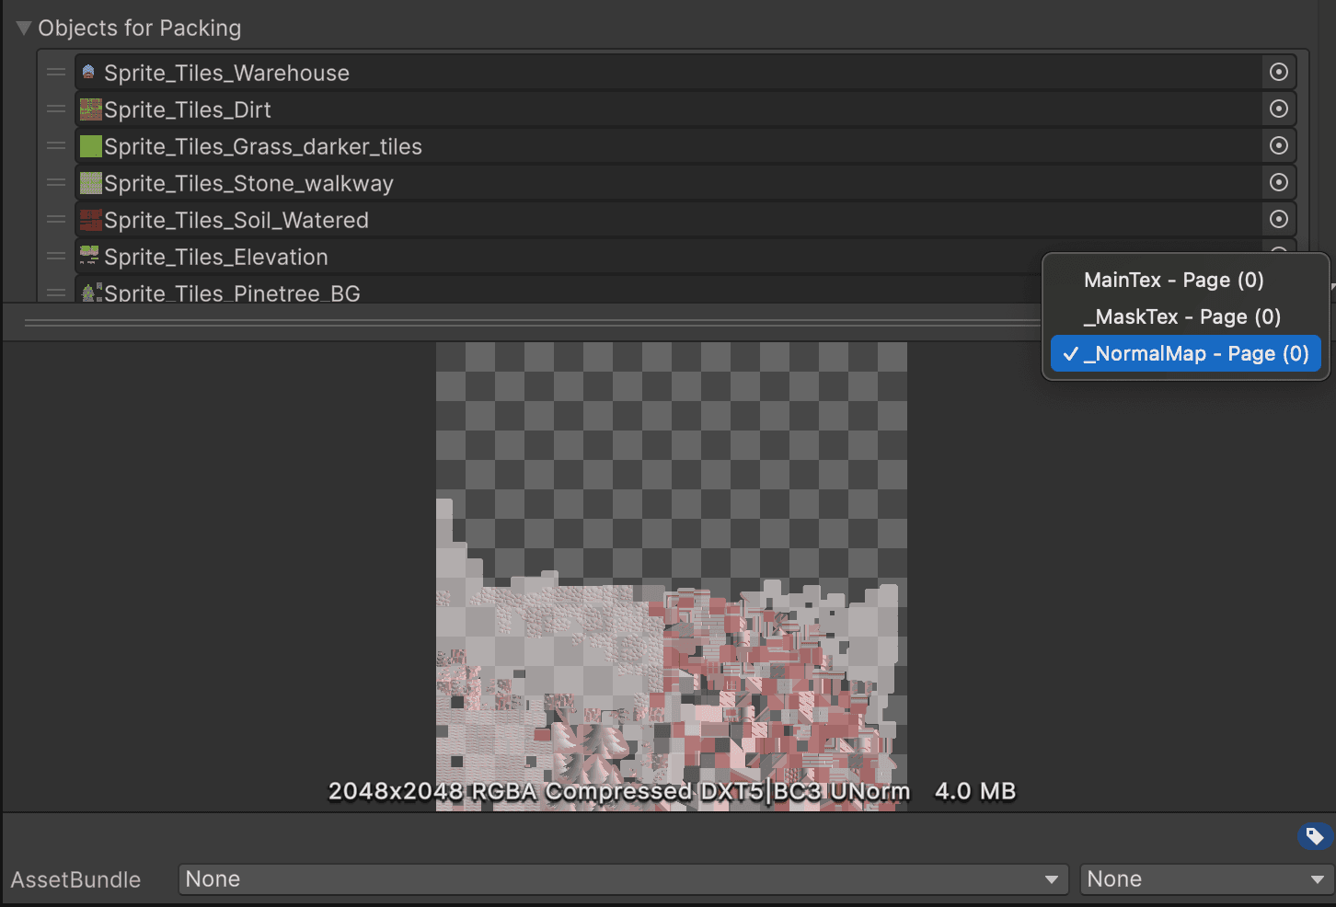
Task: Select _MaskTex - Page (0) from the menu
Action: [1182, 316]
